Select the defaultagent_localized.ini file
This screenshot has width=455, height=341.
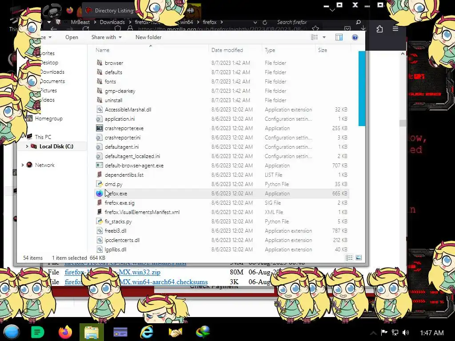click(x=132, y=156)
